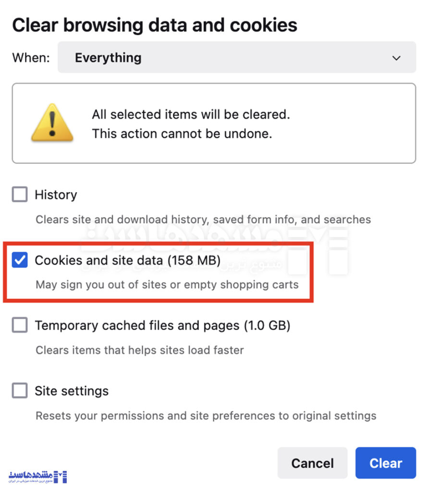Screen dimensions: 428x492
Task: Click the yellow warning triangle icon
Action: pos(52,123)
